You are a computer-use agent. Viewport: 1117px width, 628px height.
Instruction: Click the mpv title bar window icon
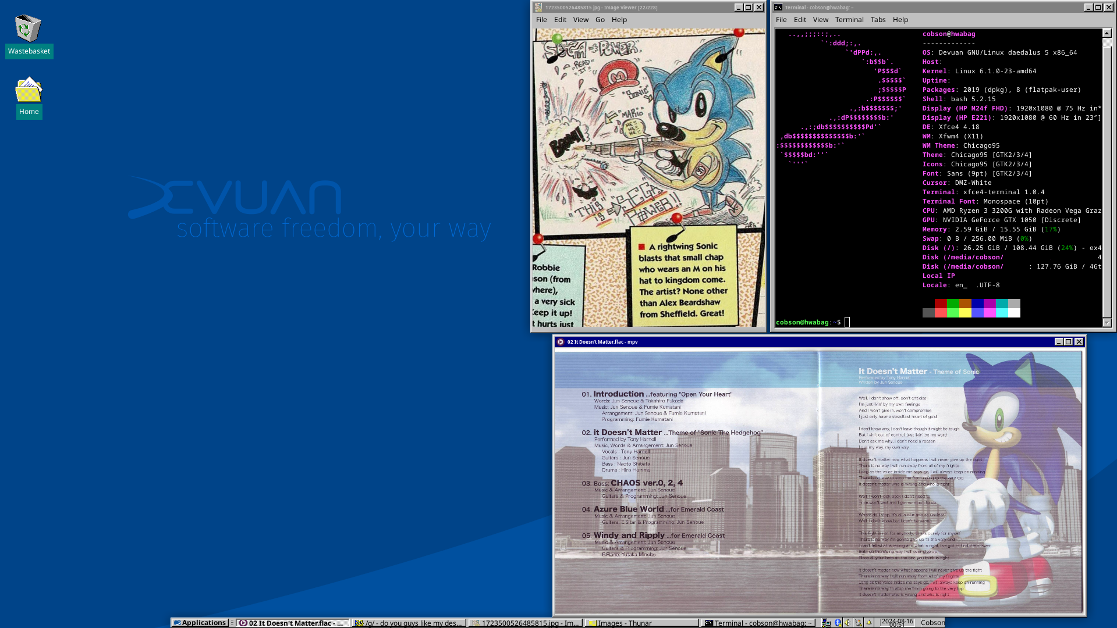pos(561,342)
